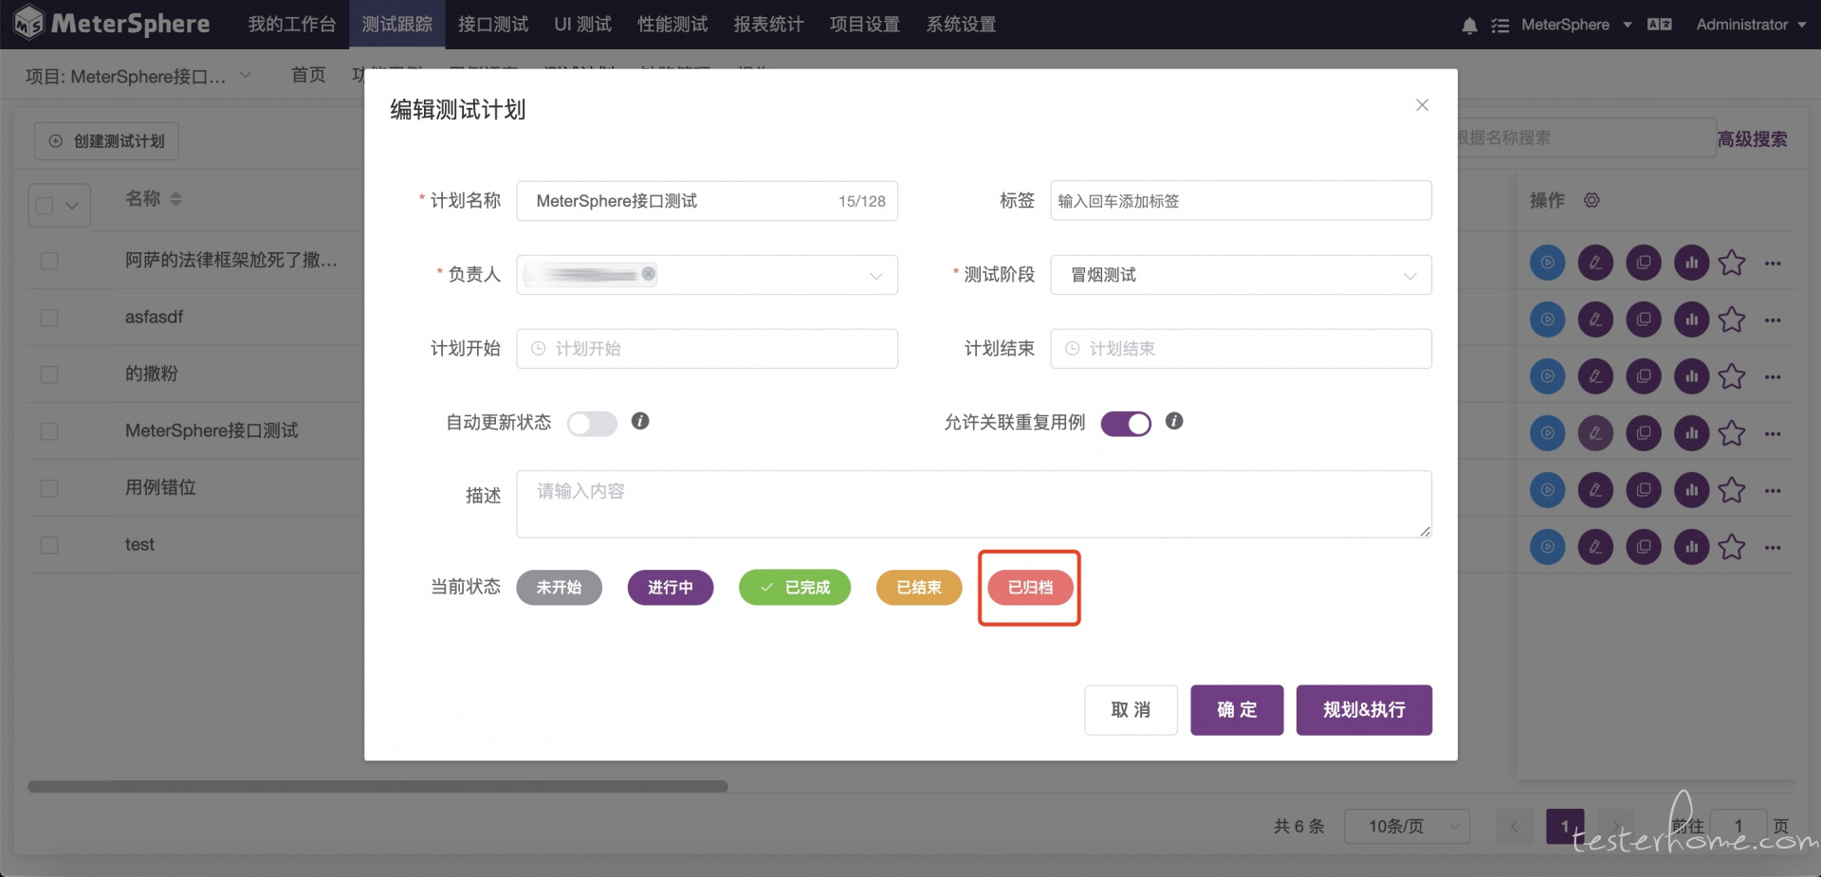The width and height of the screenshot is (1821, 877).
Task: Open more actions for the test row
Action: coord(1773,547)
